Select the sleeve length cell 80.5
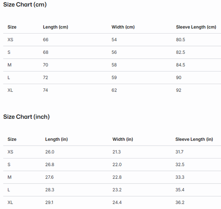Viewport: 221px width, 209px height. pos(180,40)
